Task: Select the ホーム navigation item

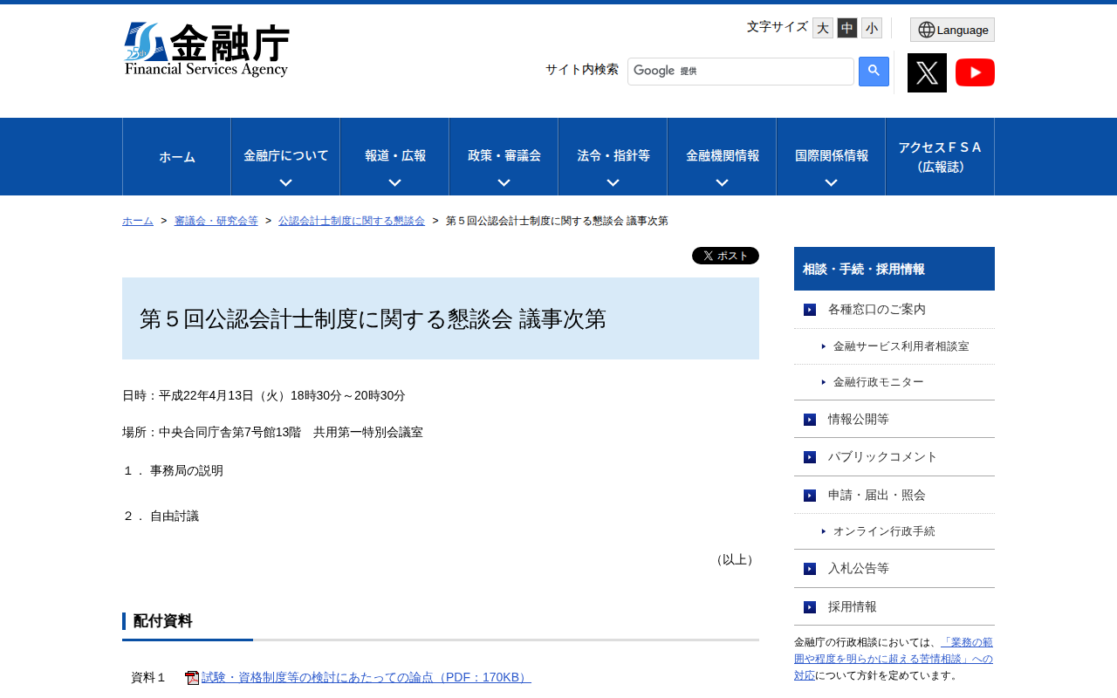Action: pyautogui.click(x=176, y=156)
